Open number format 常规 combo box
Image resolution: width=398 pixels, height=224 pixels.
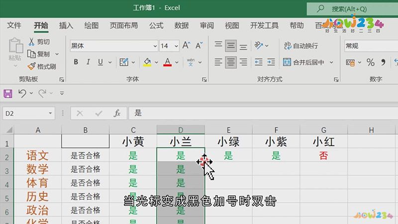click(371, 46)
